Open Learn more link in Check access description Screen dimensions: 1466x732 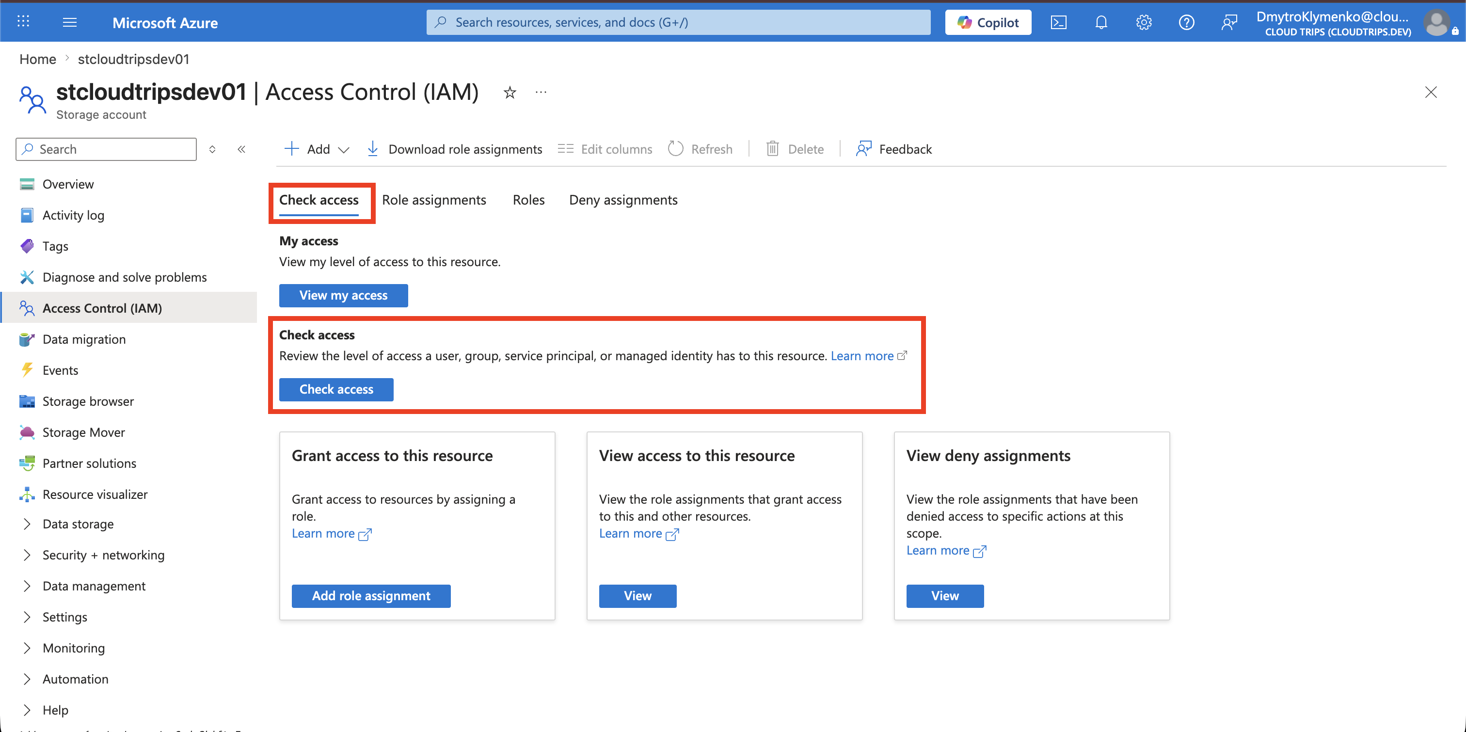[x=868, y=356]
